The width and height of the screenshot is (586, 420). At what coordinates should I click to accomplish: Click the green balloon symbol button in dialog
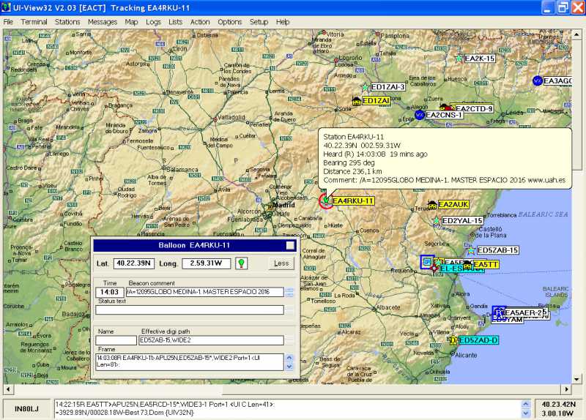[240, 263]
